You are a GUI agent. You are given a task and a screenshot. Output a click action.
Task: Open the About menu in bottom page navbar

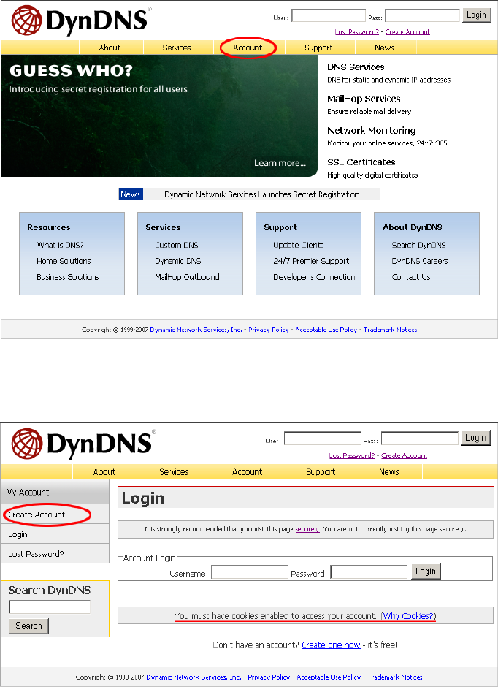coord(104,472)
